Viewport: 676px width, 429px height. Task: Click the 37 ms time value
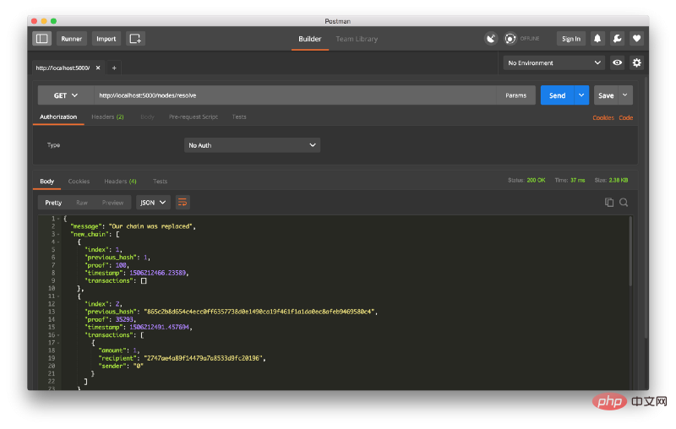tap(578, 181)
